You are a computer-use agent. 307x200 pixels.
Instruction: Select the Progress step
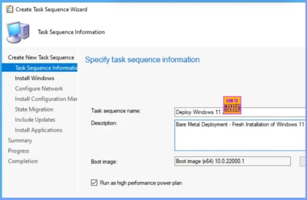point(19,151)
